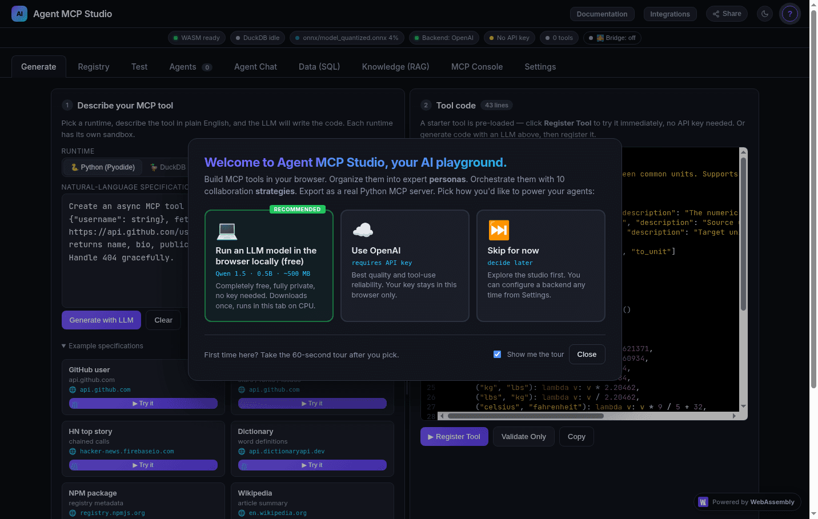Click globe icon beside registry.npmjs.org
818x519 pixels.
(73, 513)
